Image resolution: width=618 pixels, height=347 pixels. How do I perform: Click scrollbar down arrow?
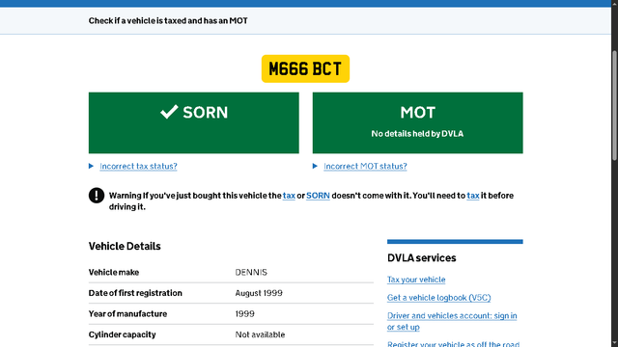click(614, 343)
